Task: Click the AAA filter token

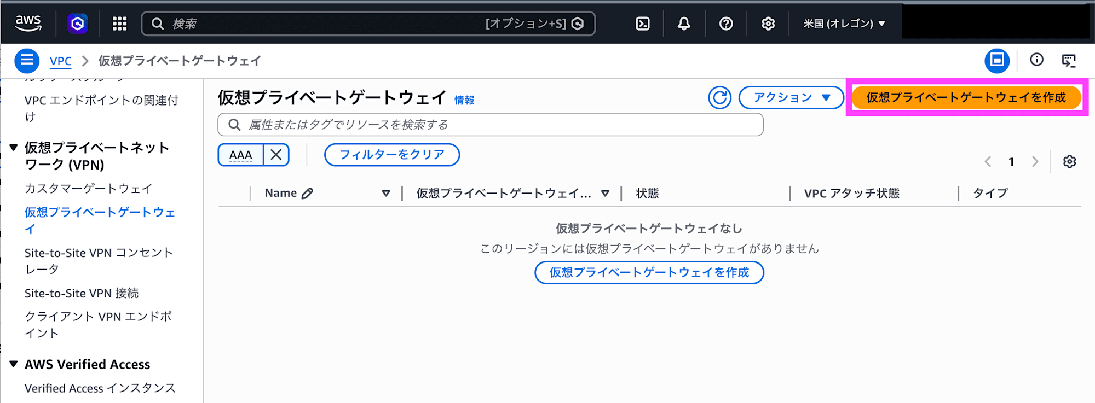Action: click(x=241, y=155)
